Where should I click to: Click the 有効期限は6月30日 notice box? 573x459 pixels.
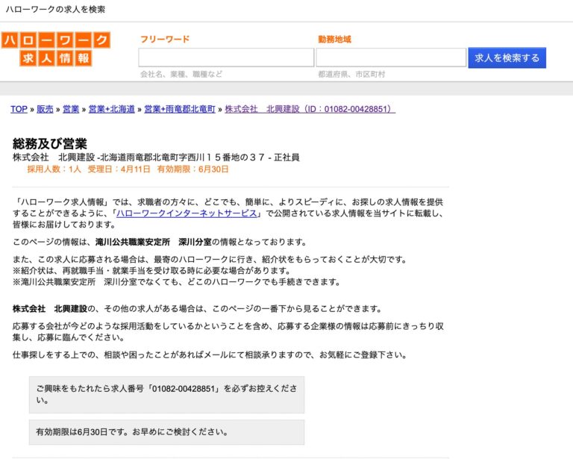coord(166,431)
